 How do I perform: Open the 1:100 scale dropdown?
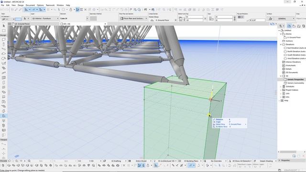pyautogui.click(x=91, y=161)
